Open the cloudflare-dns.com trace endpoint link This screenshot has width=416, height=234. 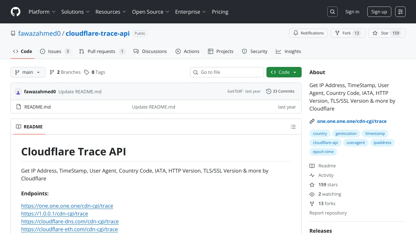[70, 221]
